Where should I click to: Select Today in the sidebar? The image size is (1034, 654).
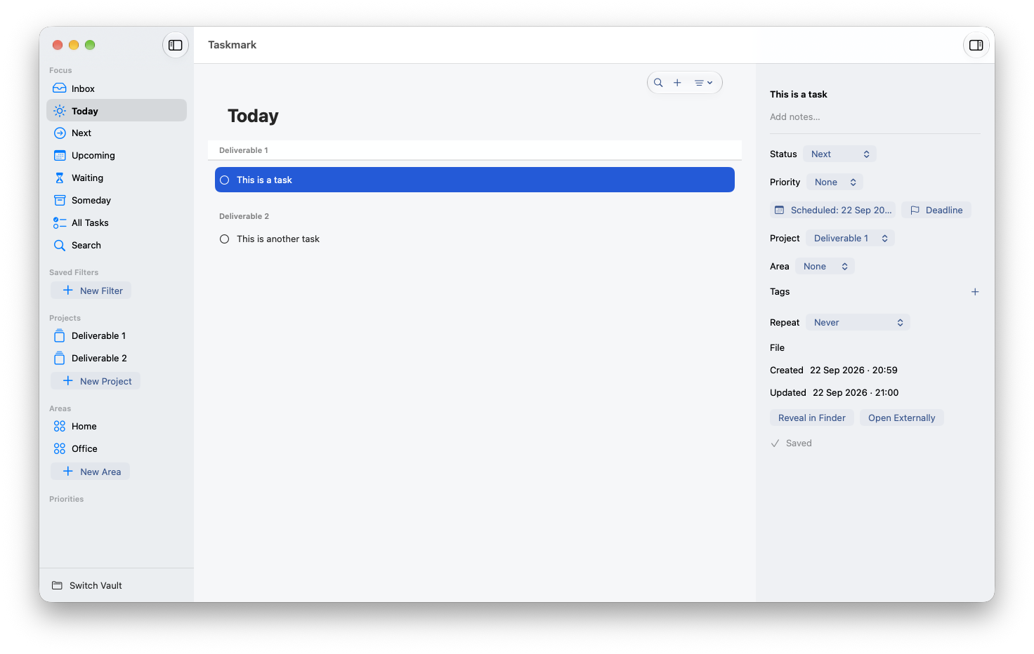click(x=117, y=111)
